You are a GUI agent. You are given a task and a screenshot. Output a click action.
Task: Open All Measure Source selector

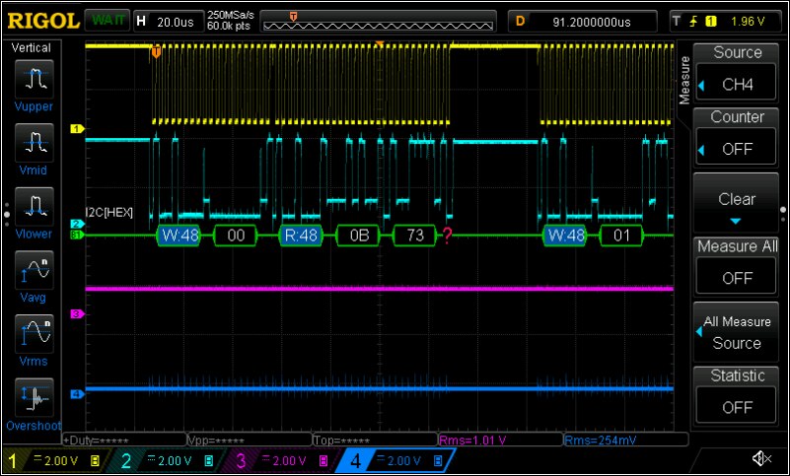pyautogui.click(x=737, y=332)
